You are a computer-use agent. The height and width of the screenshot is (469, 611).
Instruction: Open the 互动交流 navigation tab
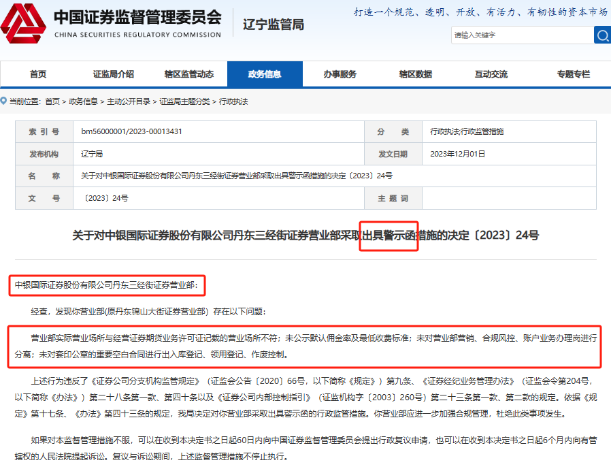[491, 74]
